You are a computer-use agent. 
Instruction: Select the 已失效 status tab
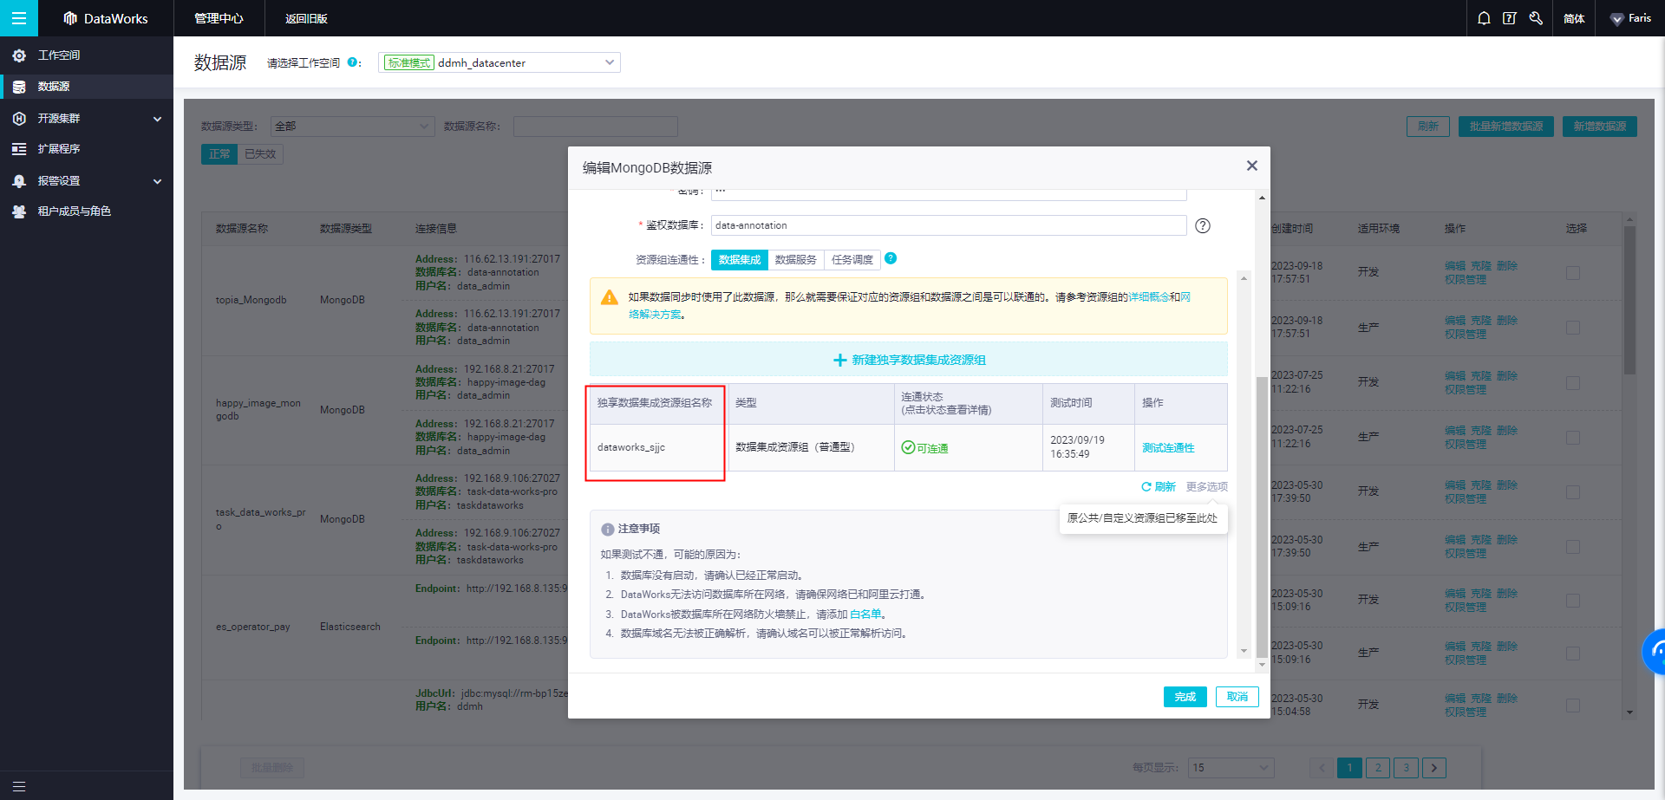tap(260, 154)
